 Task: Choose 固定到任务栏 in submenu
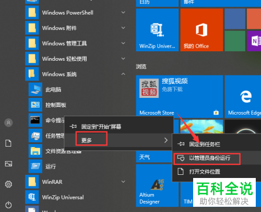click(x=217, y=144)
